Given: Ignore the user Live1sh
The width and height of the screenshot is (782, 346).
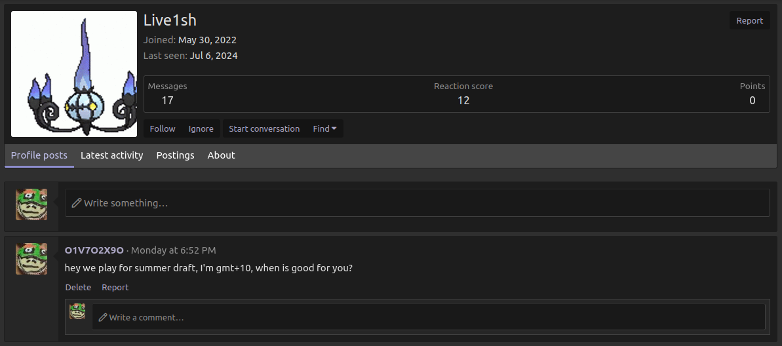Looking at the screenshot, I should [201, 128].
